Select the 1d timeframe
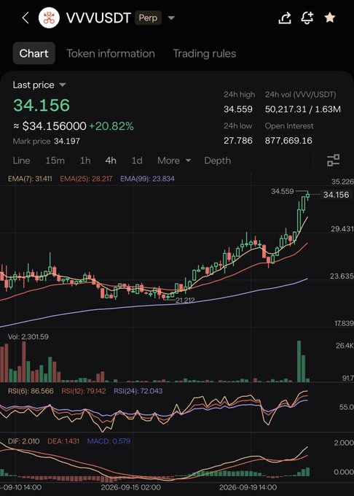The width and height of the screenshot is (354, 496). tap(137, 160)
